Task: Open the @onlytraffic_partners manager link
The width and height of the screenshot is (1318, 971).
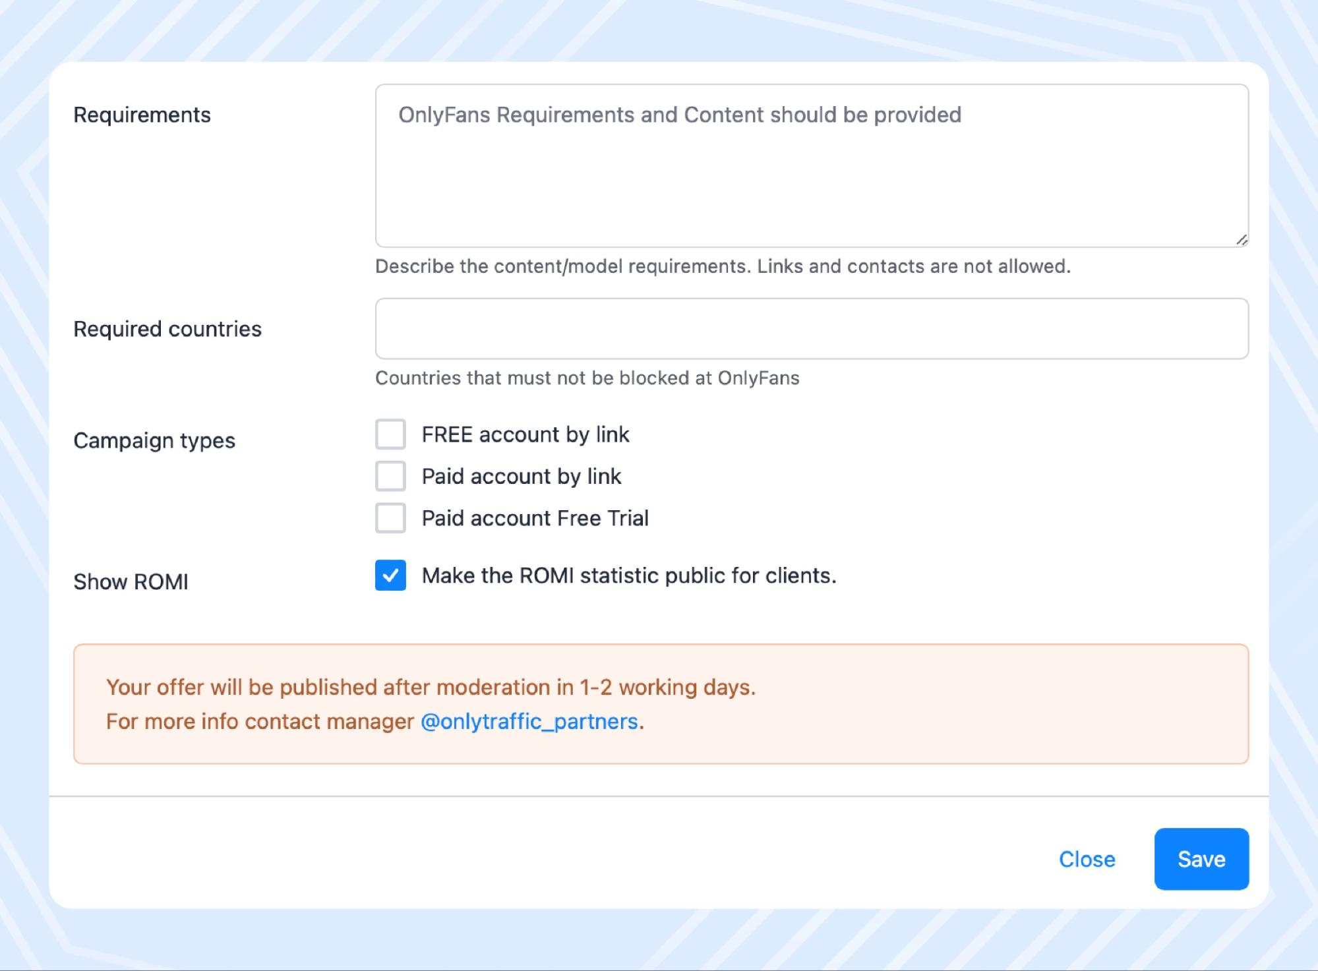Action: 529,721
